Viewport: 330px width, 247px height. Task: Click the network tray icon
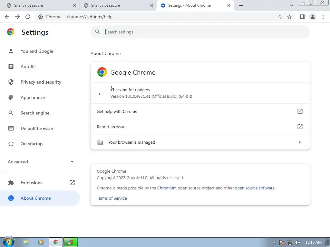click(x=290, y=242)
